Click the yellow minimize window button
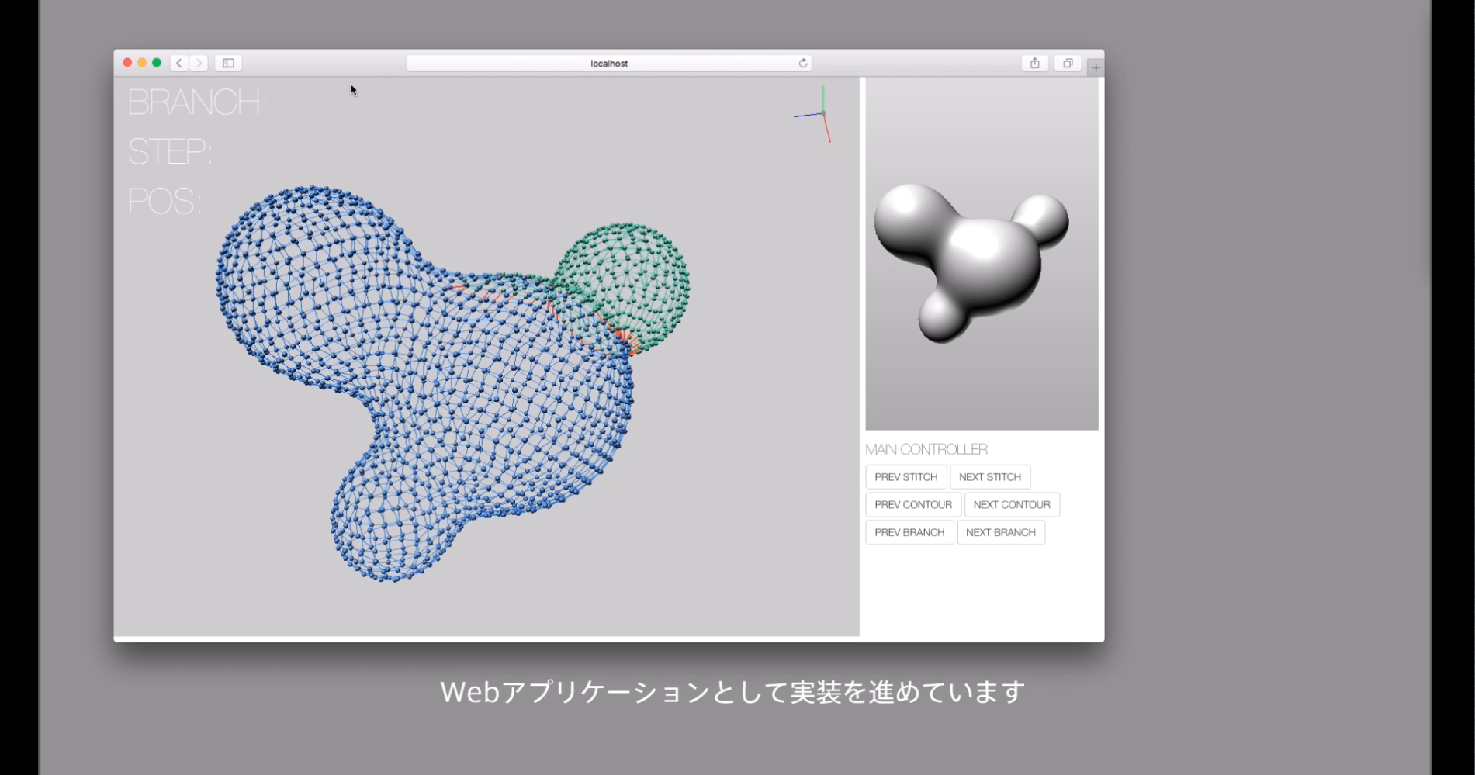Image resolution: width=1475 pixels, height=775 pixels. click(x=142, y=63)
